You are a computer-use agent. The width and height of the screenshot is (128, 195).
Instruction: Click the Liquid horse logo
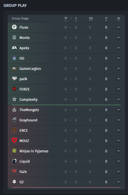(x=14, y=161)
